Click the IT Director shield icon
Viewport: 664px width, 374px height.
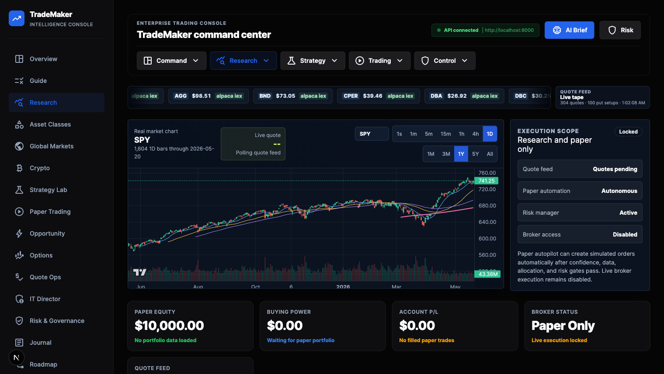pos(19,299)
